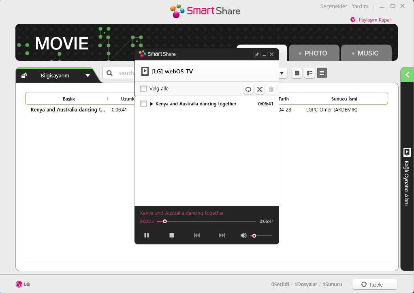
Task: Toggle repeat mode in playlist
Action: (x=248, y=90)
